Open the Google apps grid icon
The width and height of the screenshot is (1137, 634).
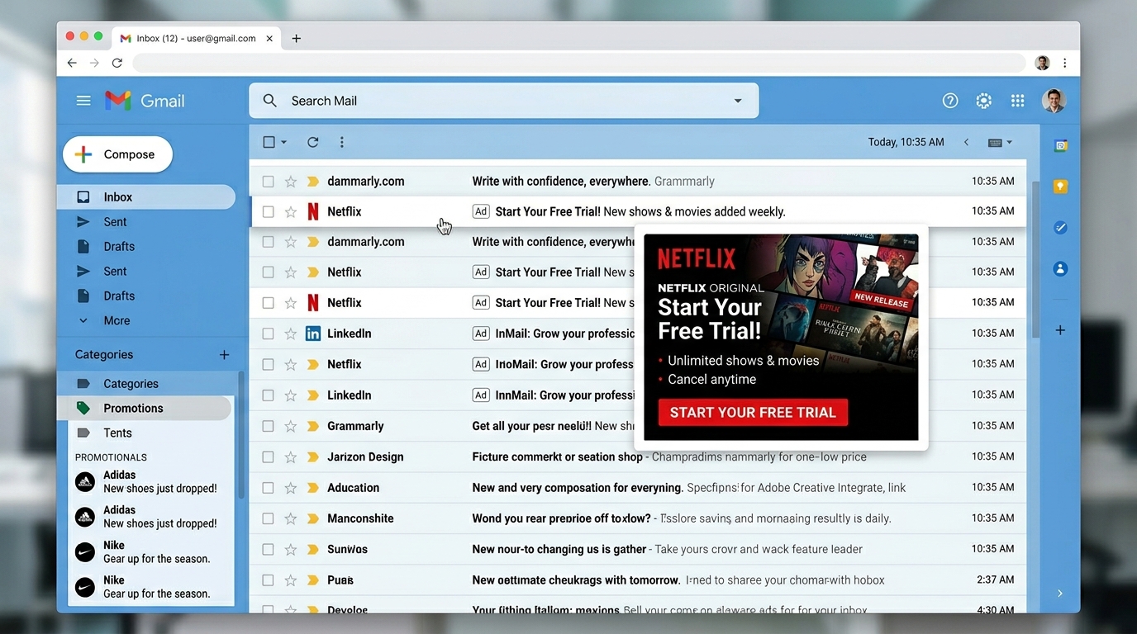point(1017,101)
